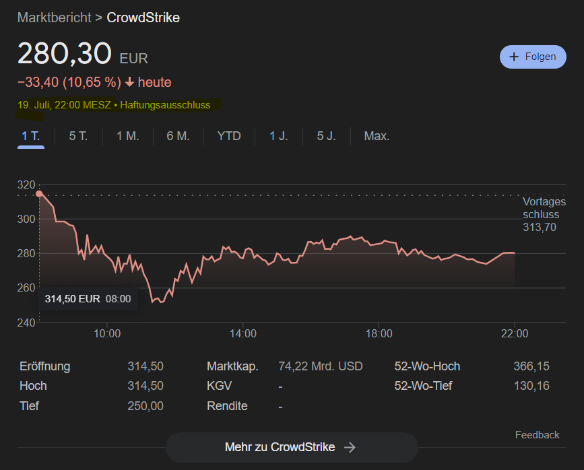The width and height of the screenshot is (584, 470).
Task: Click the plus icon on the Folgen button
Action: [514, 57]
